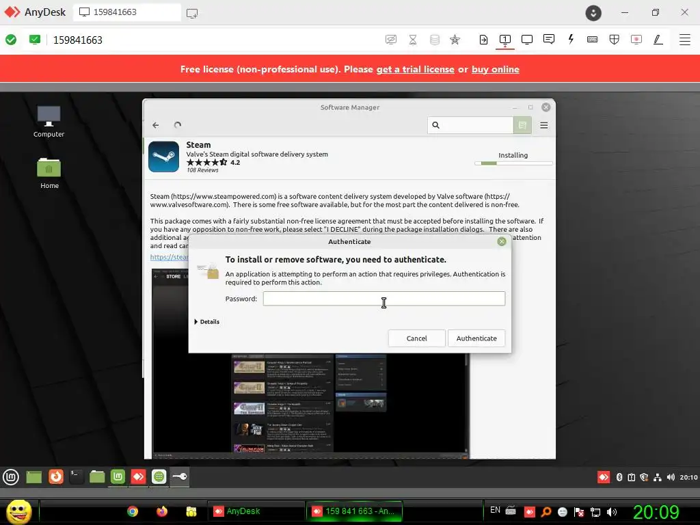Open the AnyDesk taskbar window button
The width and height of the screenshot is (700, 525).
click(x=256, y=511)
